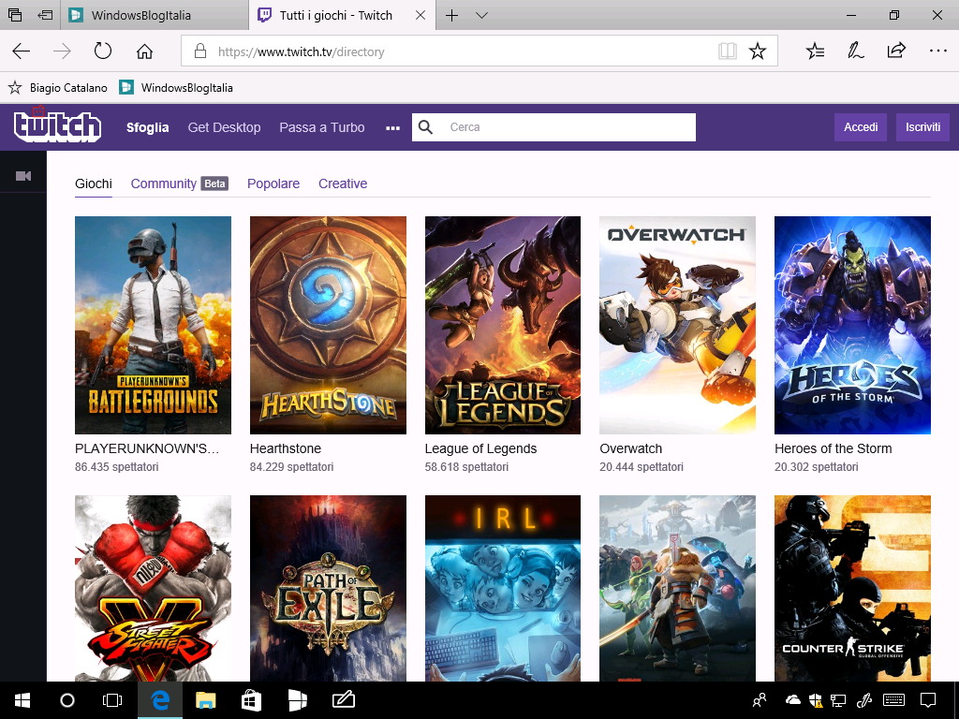
Task: Select the Giochi tab
Action: [x=94, y=183]
